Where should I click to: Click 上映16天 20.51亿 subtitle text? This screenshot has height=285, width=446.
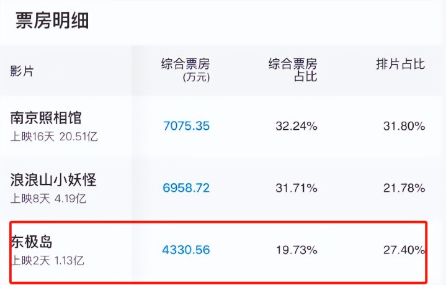tap(54, 136)
